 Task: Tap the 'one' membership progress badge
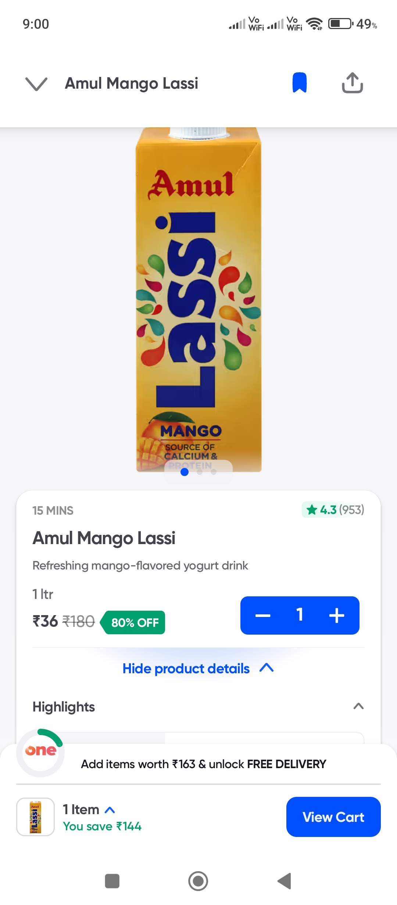40,753
